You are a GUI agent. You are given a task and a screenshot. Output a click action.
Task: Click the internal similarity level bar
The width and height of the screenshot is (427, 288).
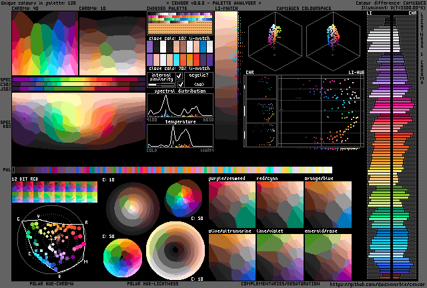pyautogui.click(x=161, y=85)
